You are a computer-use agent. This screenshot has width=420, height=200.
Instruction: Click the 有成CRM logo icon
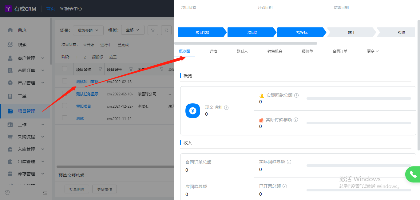[9, 9]
